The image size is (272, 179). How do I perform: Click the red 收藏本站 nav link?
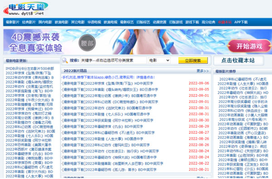pos(225,22)
